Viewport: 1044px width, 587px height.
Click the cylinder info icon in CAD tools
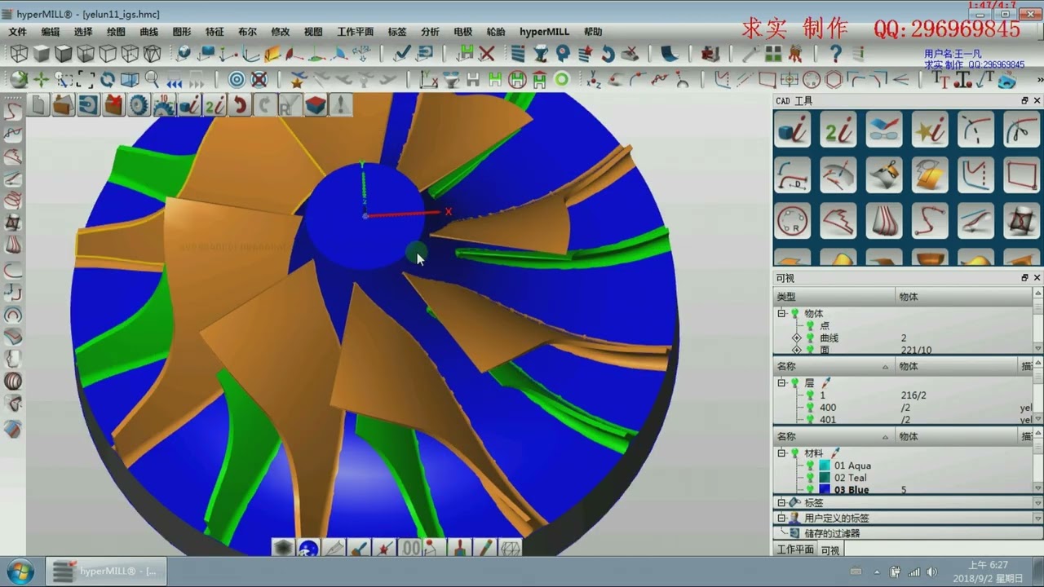792,130
